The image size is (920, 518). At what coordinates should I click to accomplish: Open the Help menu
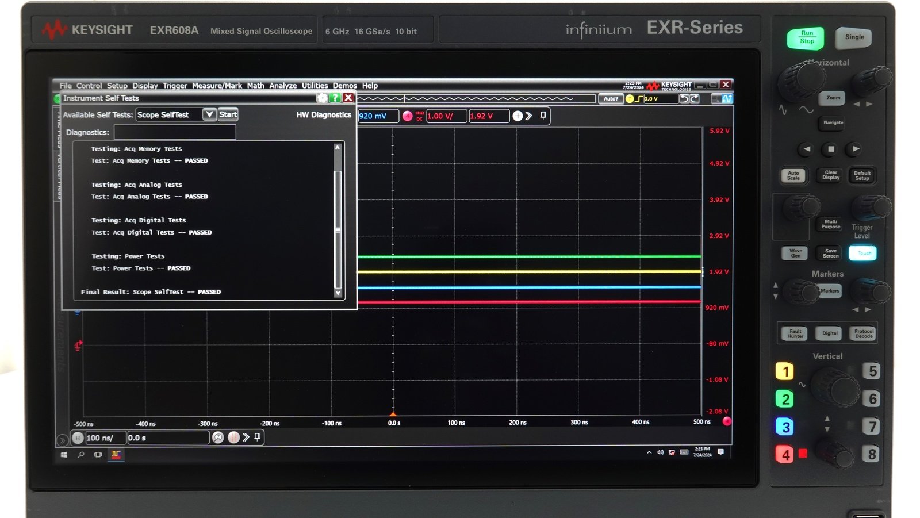coord(370,86)
